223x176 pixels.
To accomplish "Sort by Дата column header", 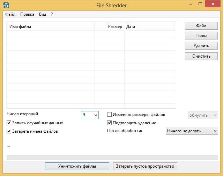I will 150,27.
